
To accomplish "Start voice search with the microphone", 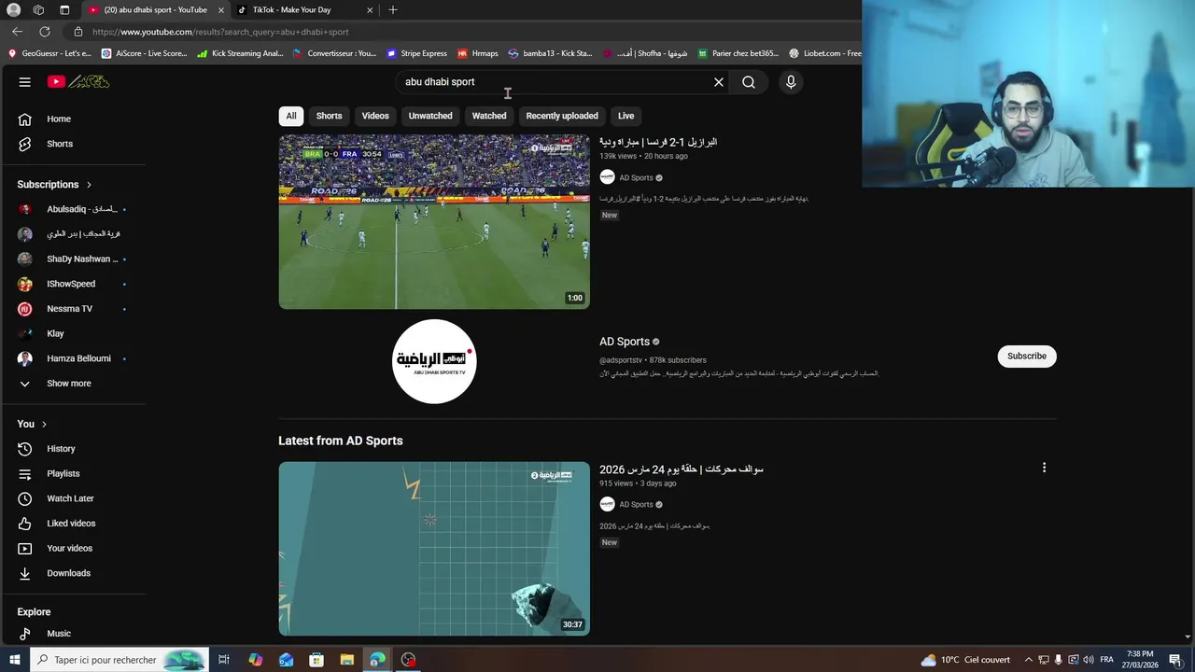I will coord(791,82).
